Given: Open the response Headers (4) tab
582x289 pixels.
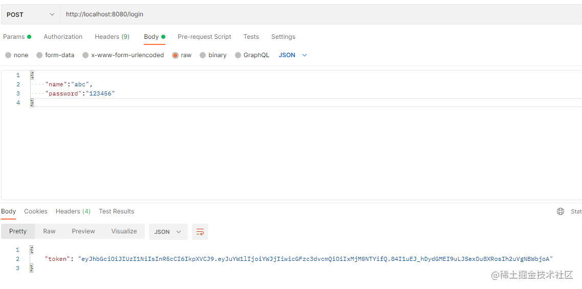Looking at the screenshot, I should 73,211.
